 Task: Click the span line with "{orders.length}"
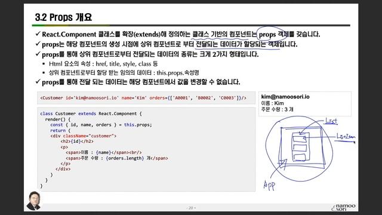tap(117, 158)
